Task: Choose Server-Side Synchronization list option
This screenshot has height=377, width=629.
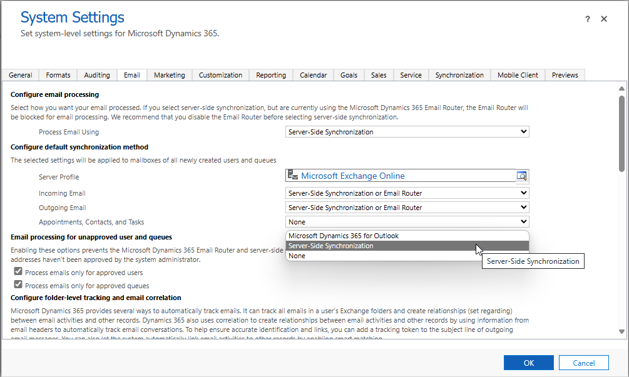Action: pyautogui.click(x=407, y=246)
